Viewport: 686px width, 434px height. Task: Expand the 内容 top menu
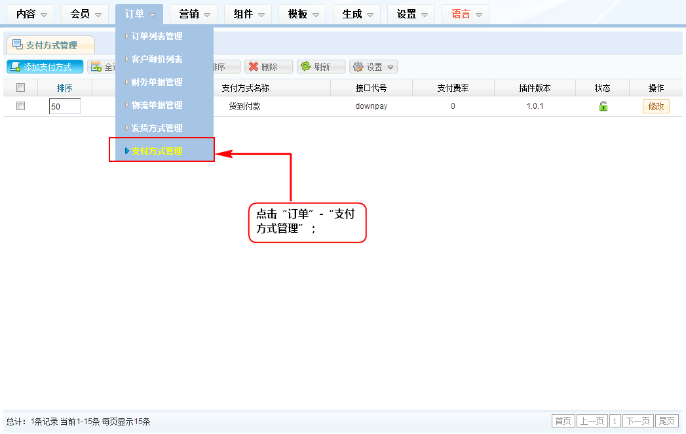click(x=31, y=14)
